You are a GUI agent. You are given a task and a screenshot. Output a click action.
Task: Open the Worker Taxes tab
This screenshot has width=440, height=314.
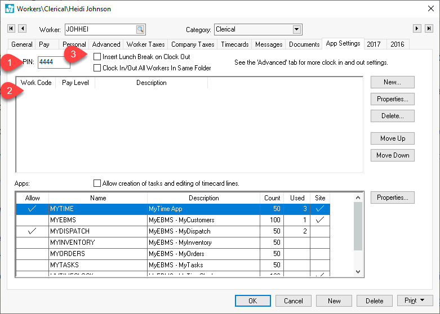click(145, 44)
